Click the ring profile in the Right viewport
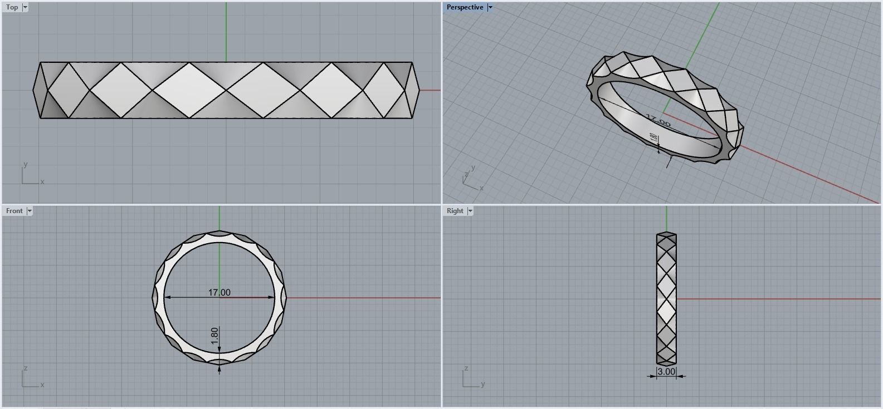Viewport: 883px width, 409px height. pos(666,298)
